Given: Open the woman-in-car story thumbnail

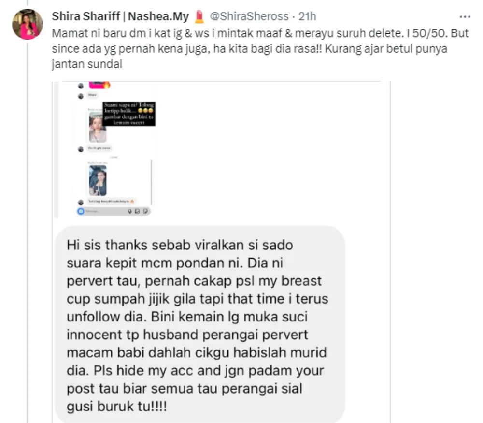Looking at the screenshot, I should pyautogui.click(x=98, y=180).
